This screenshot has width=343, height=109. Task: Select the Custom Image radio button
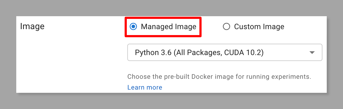click(226, 26)
